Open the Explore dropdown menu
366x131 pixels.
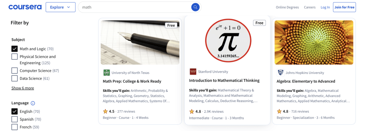pos(60,7)
